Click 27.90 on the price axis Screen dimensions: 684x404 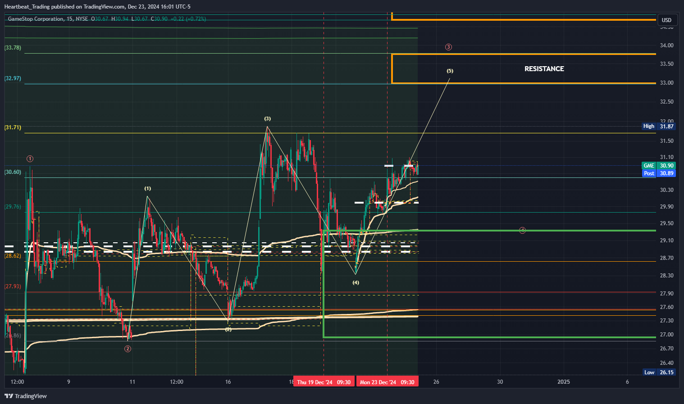(666, 294)
